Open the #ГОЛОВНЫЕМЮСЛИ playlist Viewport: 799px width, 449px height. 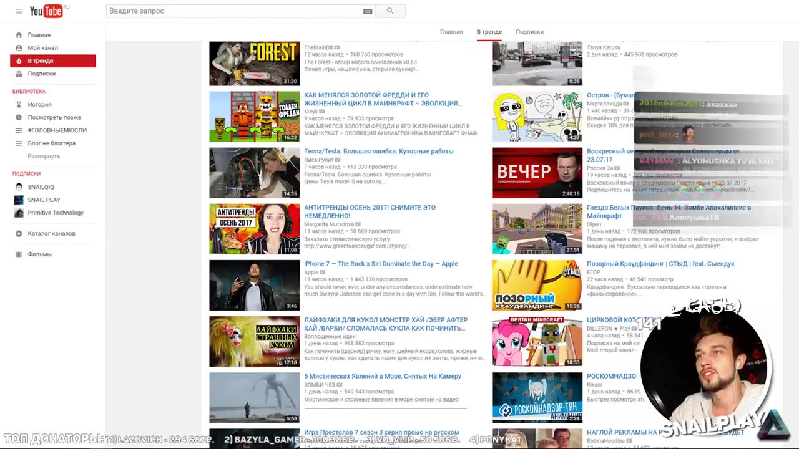pos(57,130)
